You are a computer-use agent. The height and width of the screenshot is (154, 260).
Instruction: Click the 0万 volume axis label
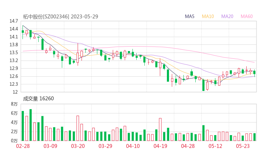click(14, 141)
